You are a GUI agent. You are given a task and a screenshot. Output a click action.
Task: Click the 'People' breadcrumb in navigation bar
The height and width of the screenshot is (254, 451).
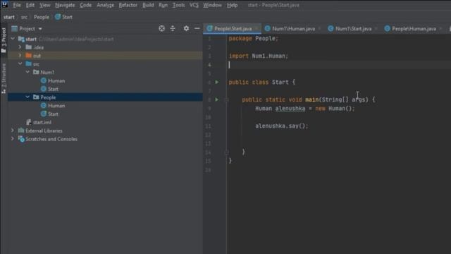point(42,17)
